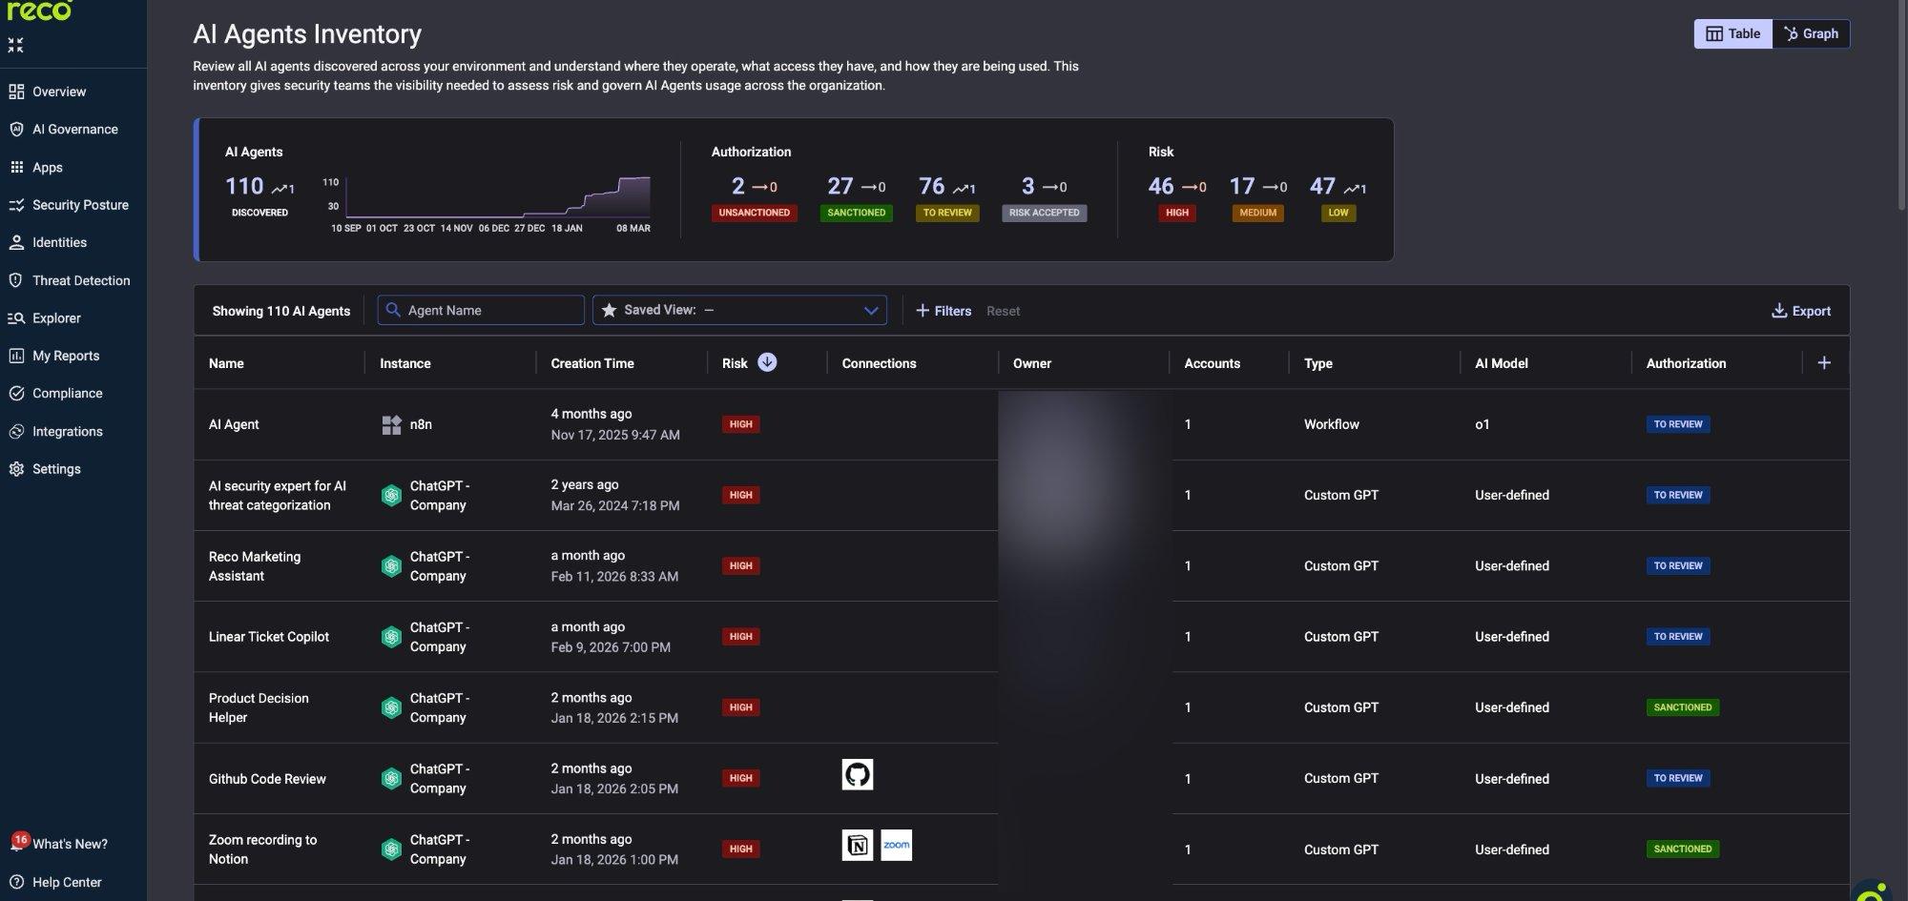Open the Saved View dropdown
Image resolution: width=1908 pixels, height=901 pixels.
tap(739, 310)
